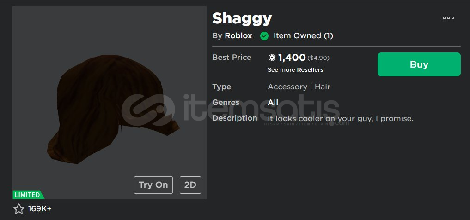
Task: Click the itemsatis watermark logo
Action: point(231,110)
